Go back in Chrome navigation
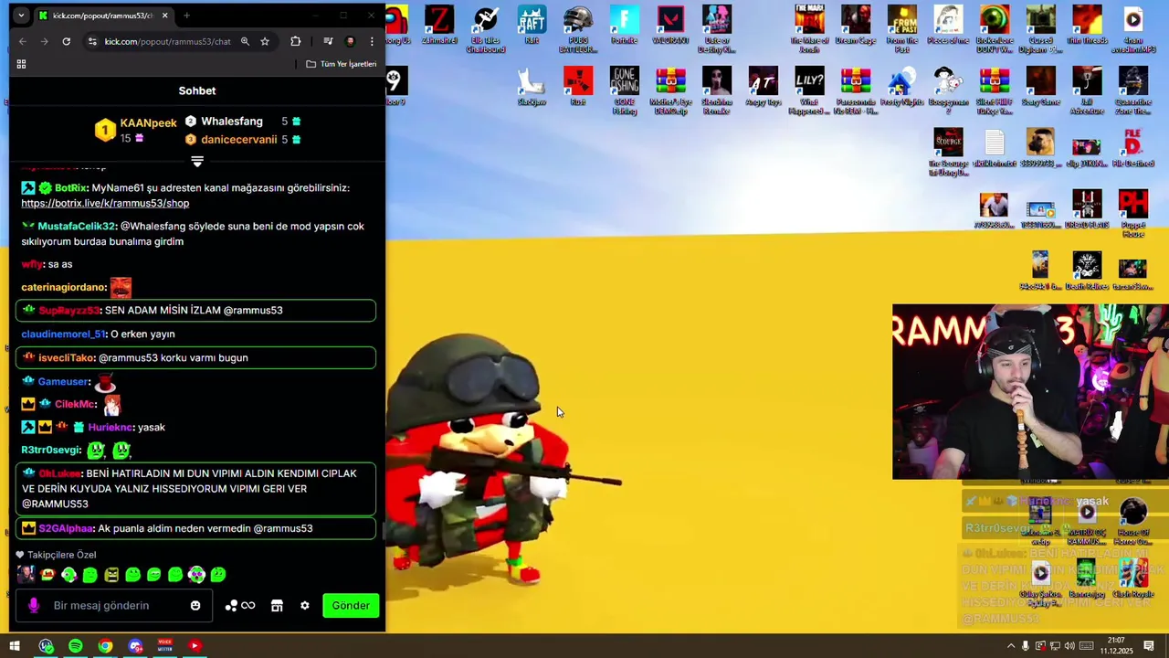1169x658 pixels. pos(23,41)
